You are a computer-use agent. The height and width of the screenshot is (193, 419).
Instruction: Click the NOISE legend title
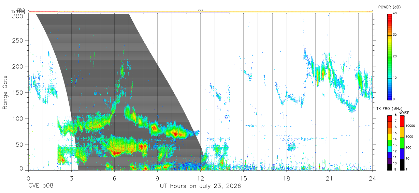tap(404, 113)
